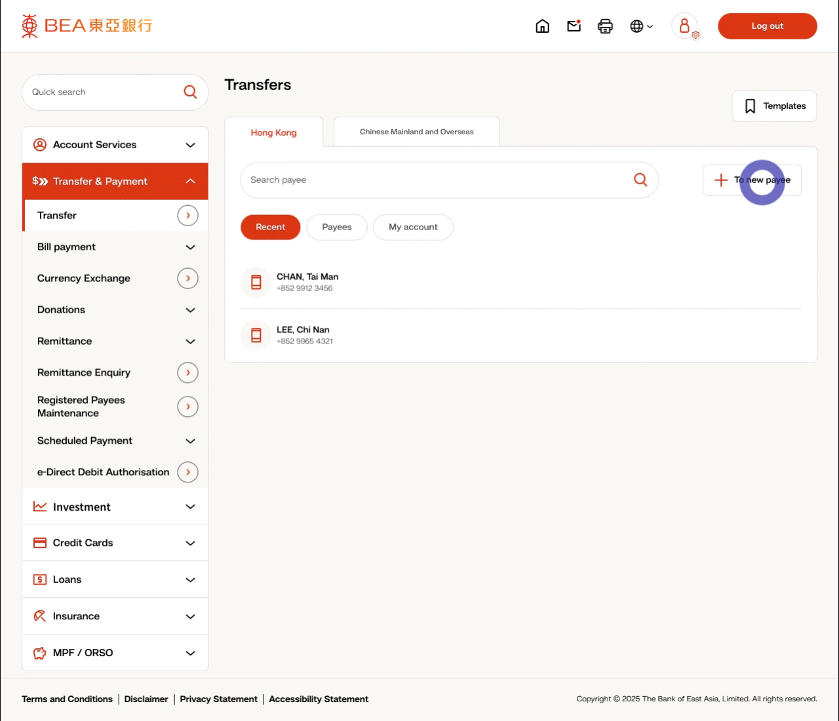Select the Payees filter pill

tap(337, 227)
